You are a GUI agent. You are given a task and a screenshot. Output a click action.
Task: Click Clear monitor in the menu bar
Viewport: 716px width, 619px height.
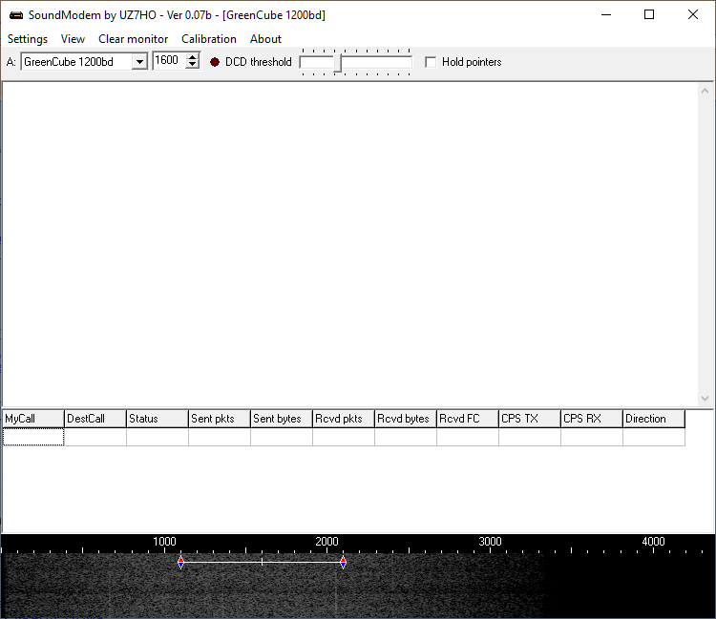point(133,39)
